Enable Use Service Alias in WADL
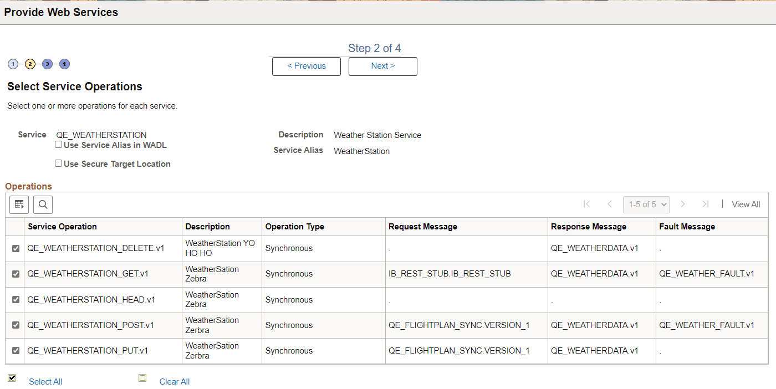 [58, 144]
